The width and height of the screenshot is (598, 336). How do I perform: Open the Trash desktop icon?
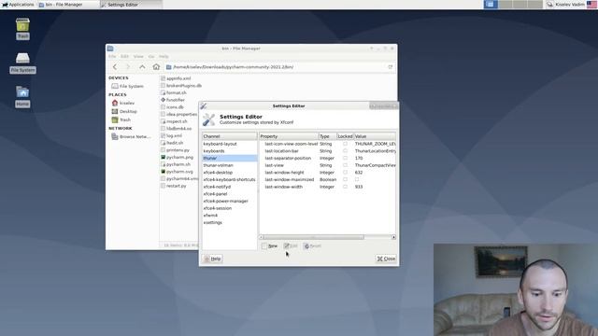click(22, 29)
